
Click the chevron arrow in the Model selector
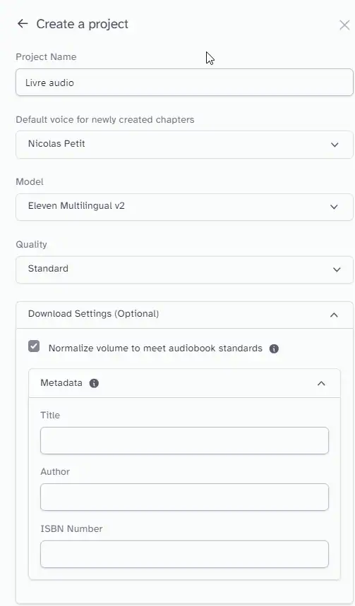[x=334, y=207]
